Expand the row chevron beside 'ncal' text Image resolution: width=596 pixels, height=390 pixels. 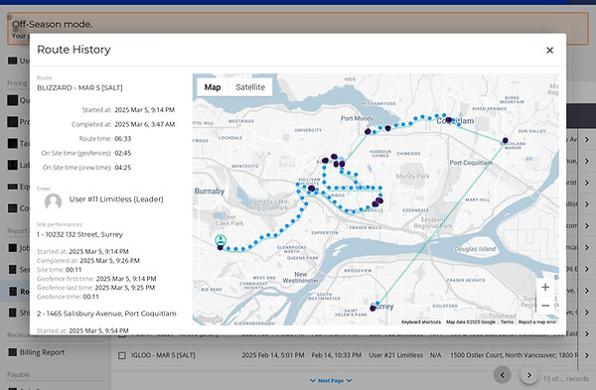coord(587,247)
